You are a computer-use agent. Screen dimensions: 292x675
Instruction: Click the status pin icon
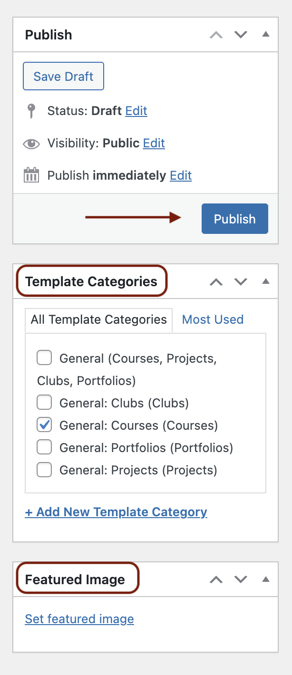click(31, 111)
